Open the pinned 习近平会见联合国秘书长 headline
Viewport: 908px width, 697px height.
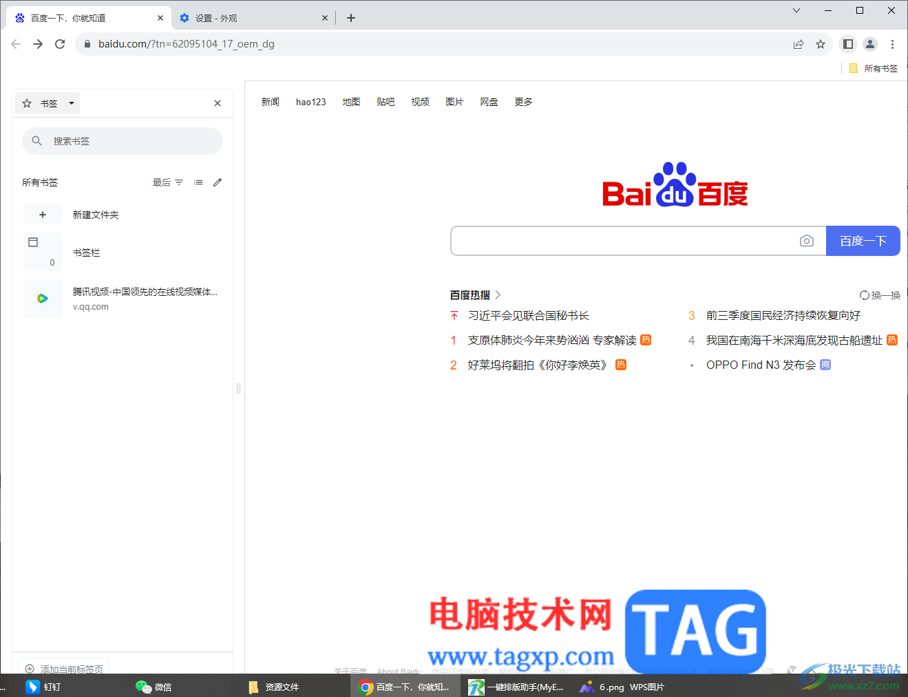(x=529, y=316)
